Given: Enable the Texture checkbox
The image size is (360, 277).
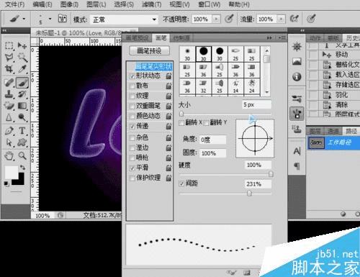Looking at the screenshot, I should (x=132, y=96).
